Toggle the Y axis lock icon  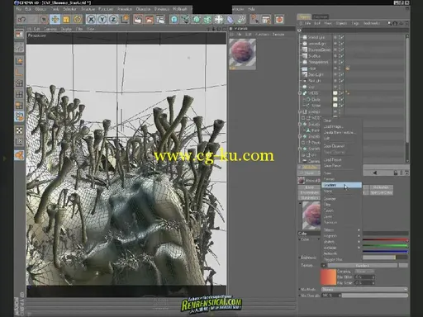102,20
